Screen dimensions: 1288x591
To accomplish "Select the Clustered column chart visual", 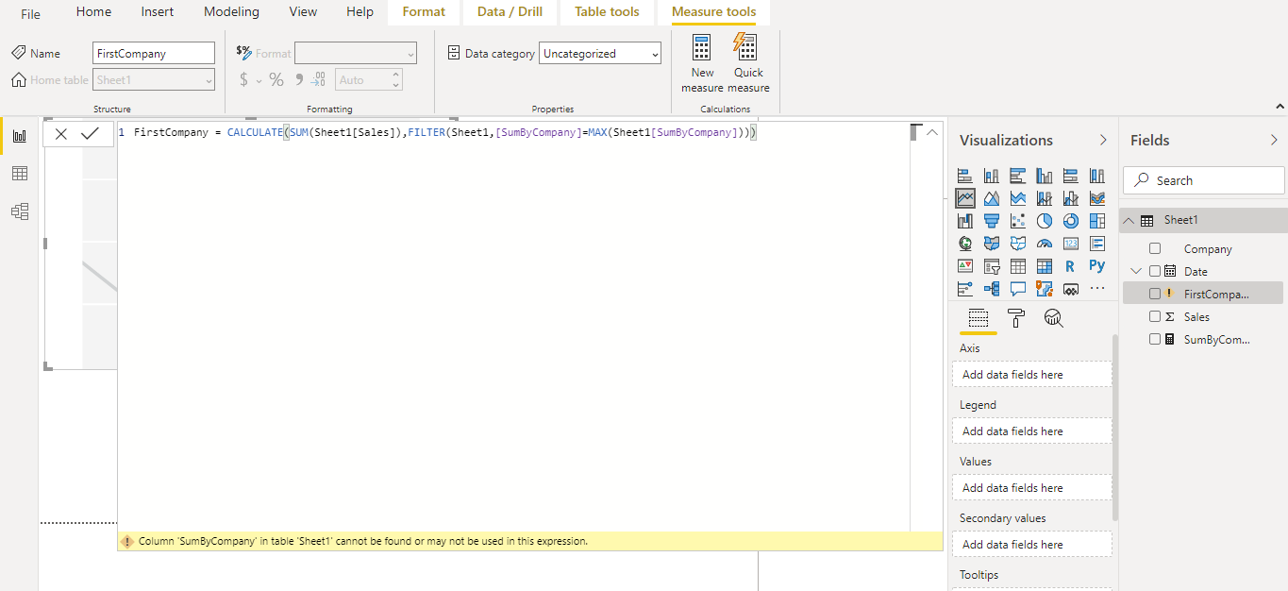I will 1045,176.
